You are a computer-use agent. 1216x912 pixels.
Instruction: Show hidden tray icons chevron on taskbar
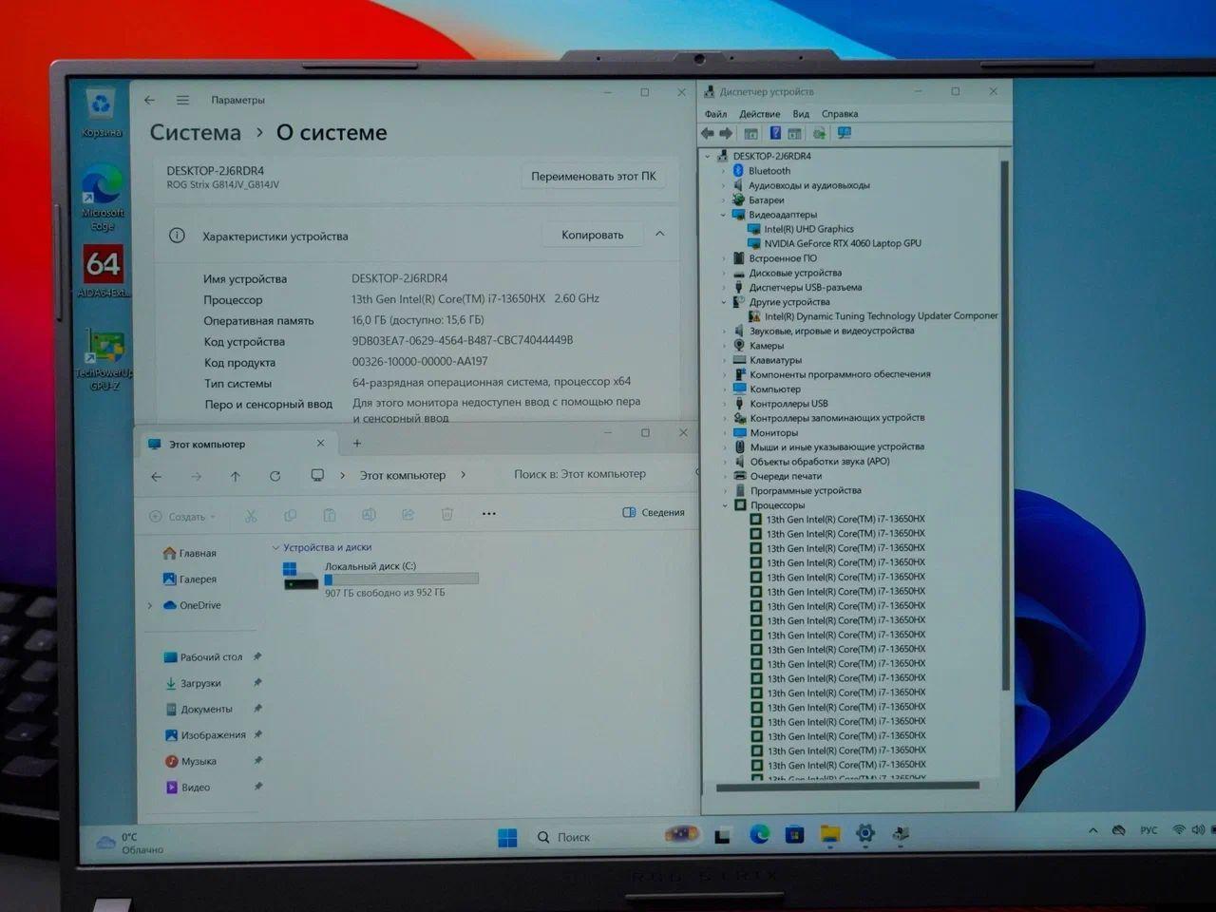point(1092,830)
